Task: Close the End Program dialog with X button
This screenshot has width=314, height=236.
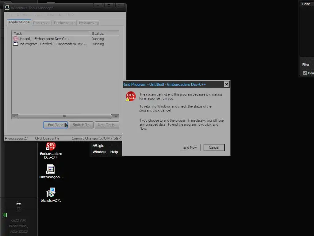Action: 226,84
